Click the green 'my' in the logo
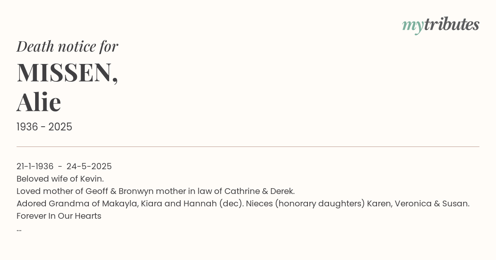Viewport: 496px width, 260px height. (413, 26)
